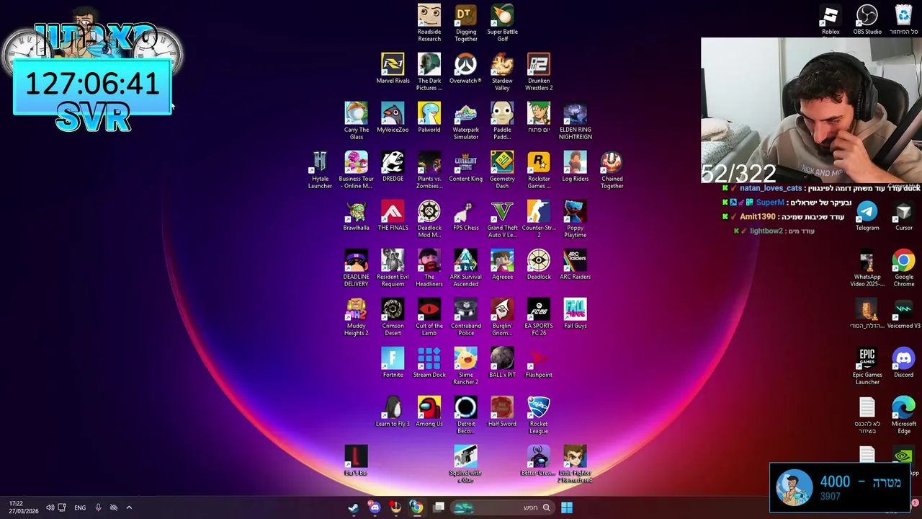Launch Voicemod V3 from the desktop
The image size is (922, 519).
[x=903, y=314]
